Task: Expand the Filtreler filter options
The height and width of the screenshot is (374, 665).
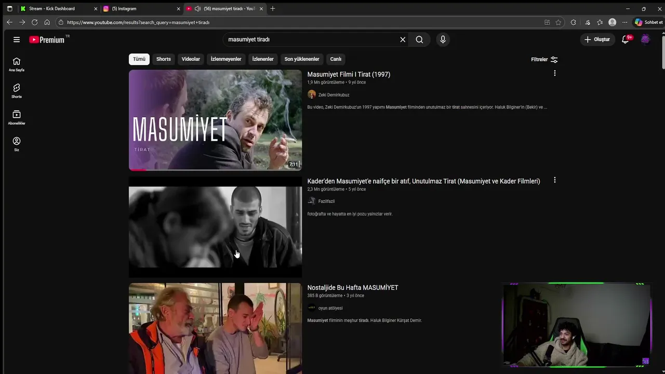Action: coord(544,60)
